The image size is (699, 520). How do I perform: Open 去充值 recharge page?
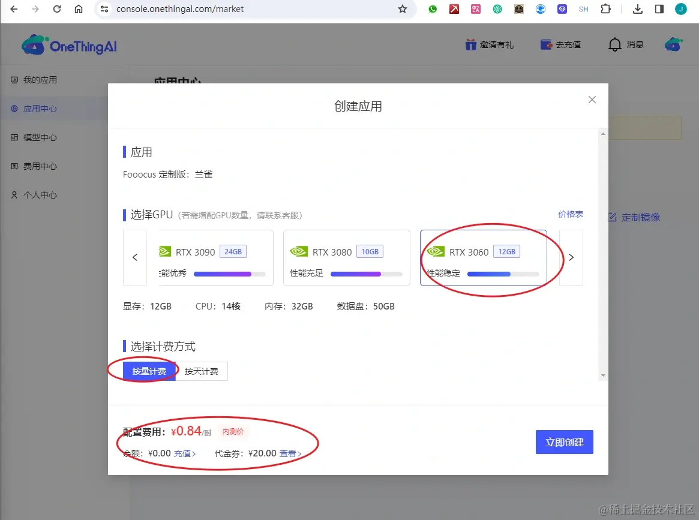(560, 44)
